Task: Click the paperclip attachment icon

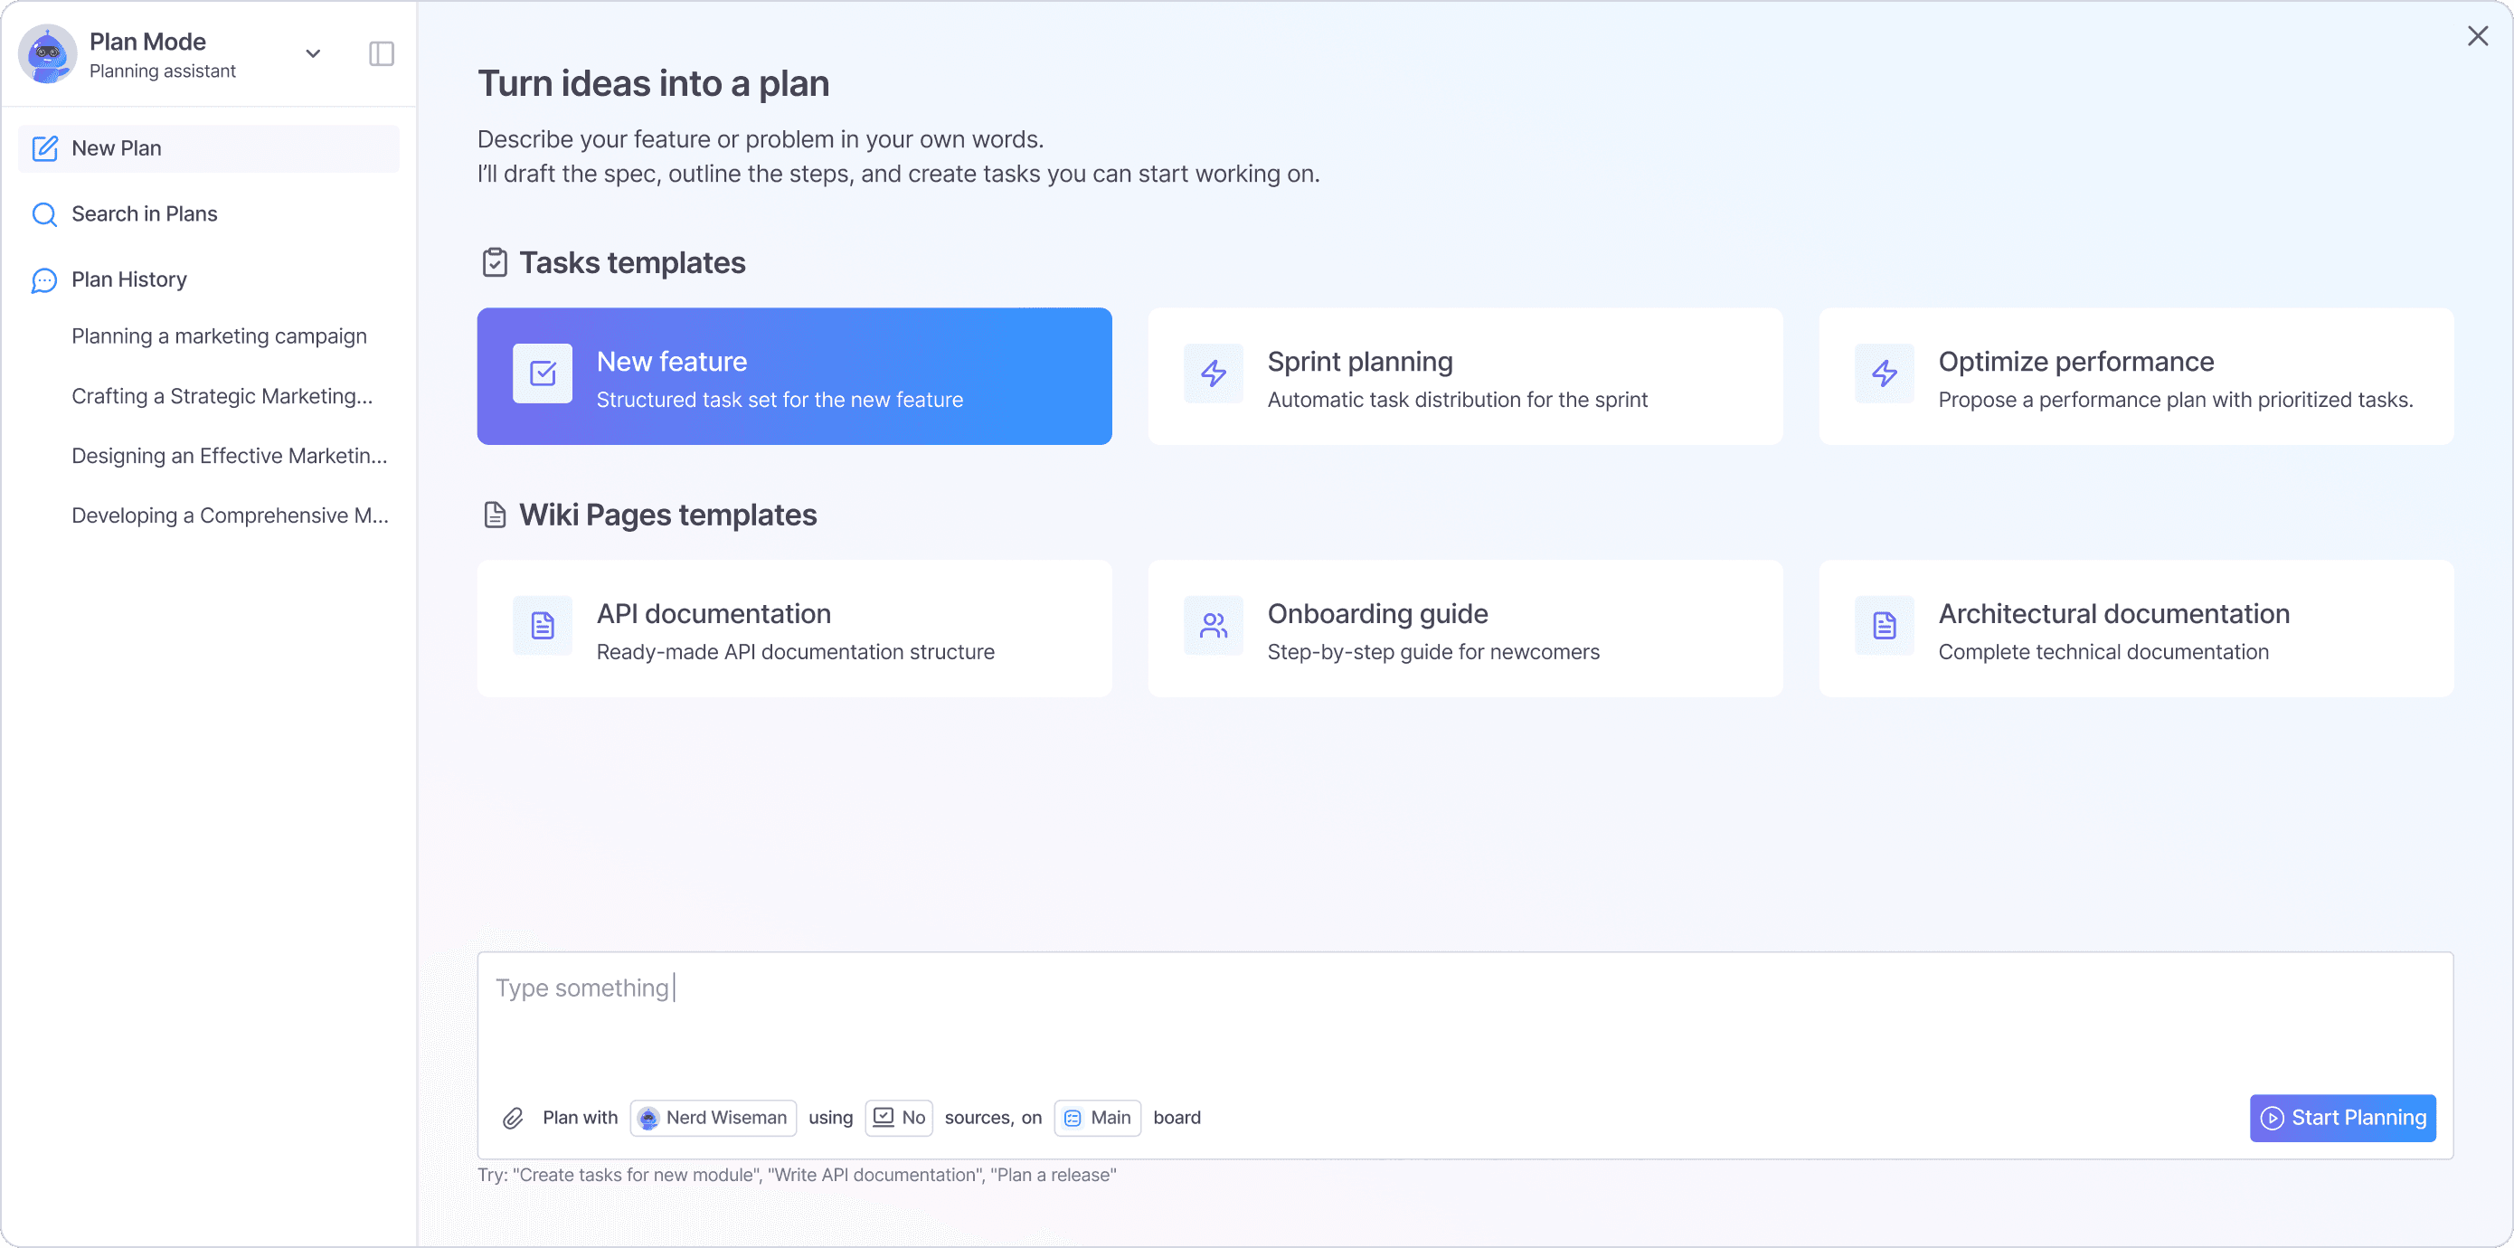Action: 514,1118
